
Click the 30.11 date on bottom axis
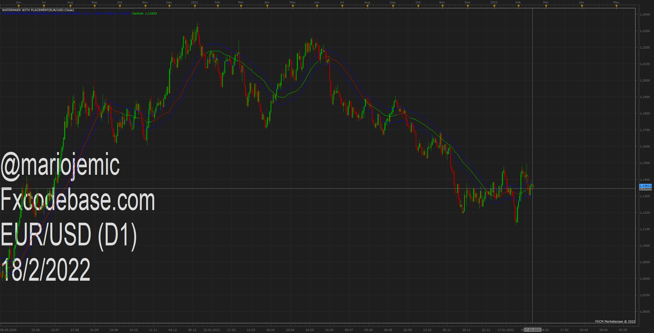tap(466, 330)
